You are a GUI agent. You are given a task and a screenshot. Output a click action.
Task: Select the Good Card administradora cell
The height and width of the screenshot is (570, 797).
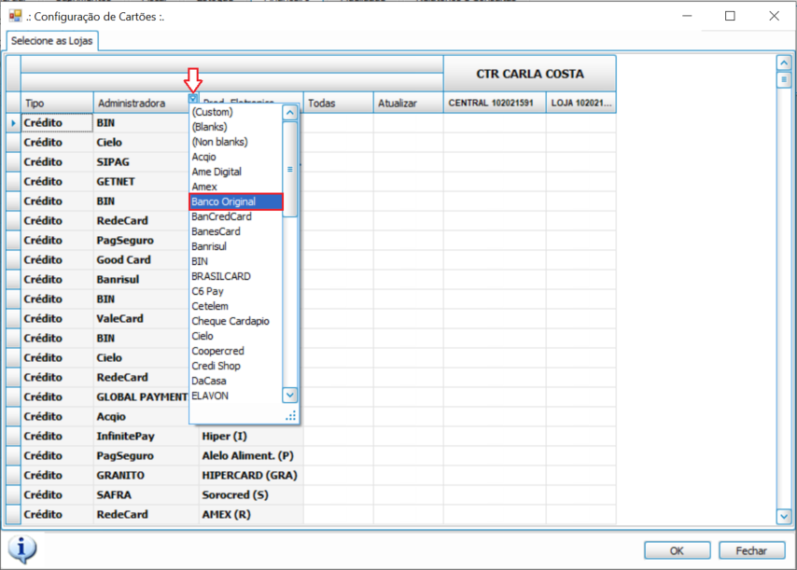click(141, 259)
